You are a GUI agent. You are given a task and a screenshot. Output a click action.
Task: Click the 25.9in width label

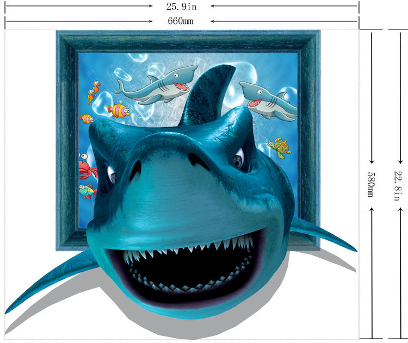tap(181, 7)
